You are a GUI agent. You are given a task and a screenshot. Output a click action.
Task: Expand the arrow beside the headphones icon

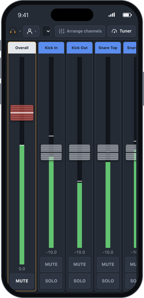coord(20,31)
